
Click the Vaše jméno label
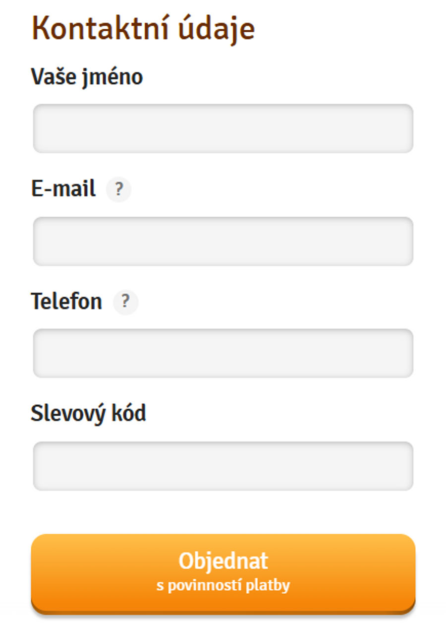[87, 77]
